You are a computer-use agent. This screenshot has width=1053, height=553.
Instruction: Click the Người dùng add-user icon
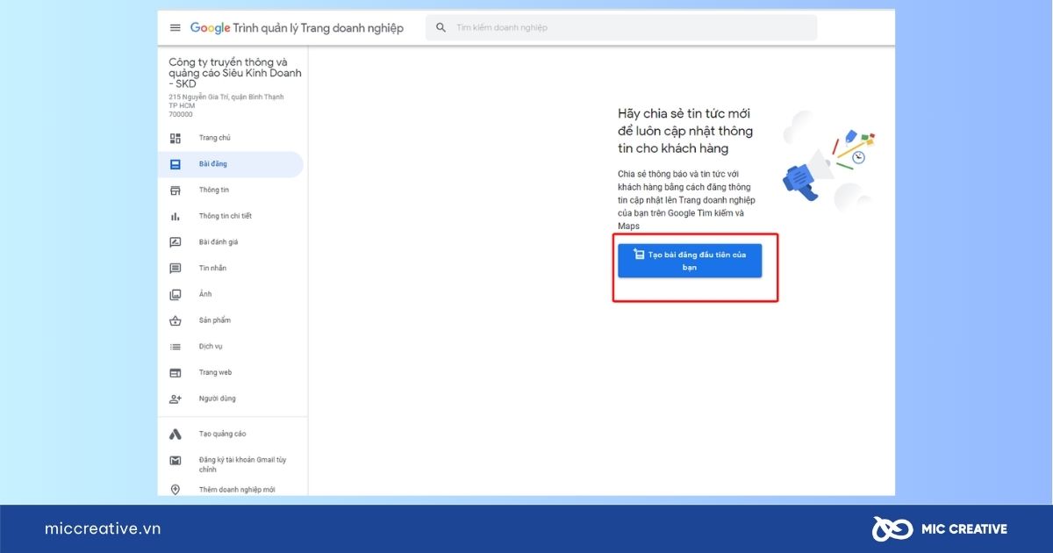tap(175, 399)
